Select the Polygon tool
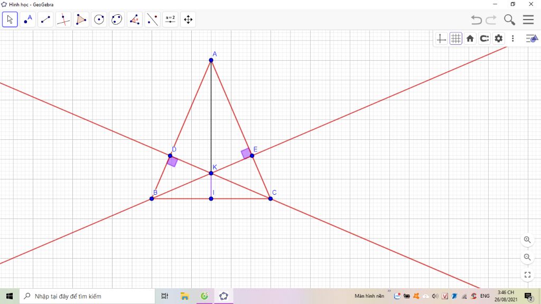The image size is (541, 304). (81, 20)
